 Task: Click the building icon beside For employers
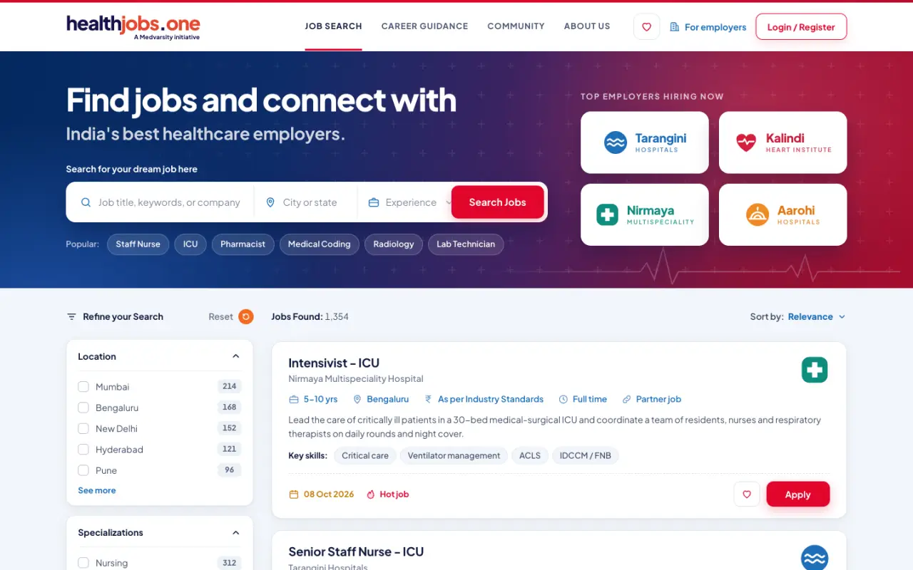point(675,27)
